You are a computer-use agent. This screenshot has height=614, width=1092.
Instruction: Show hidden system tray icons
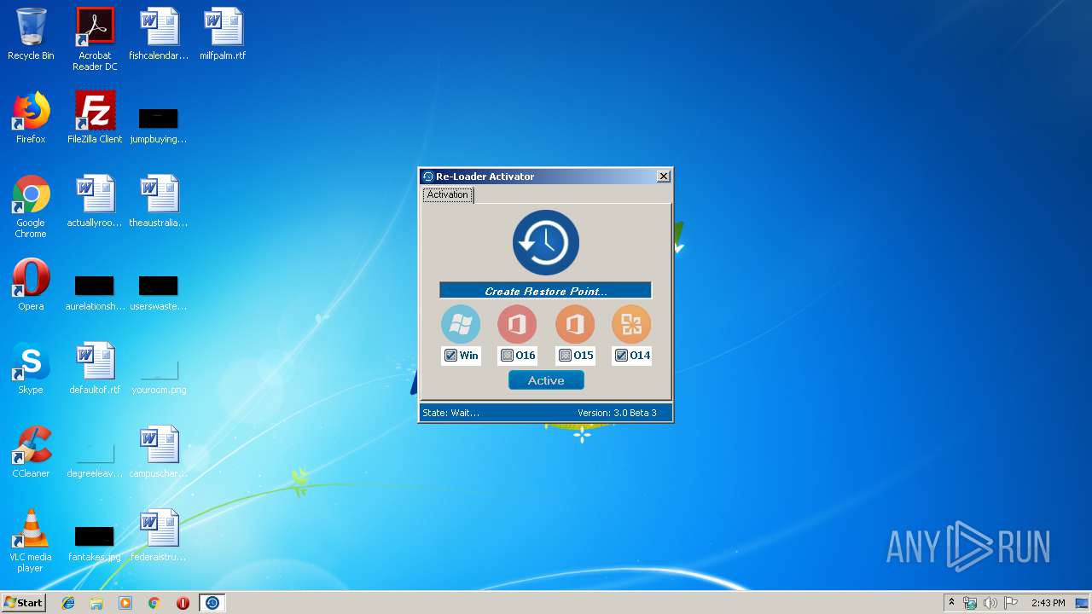tap(951, 603)
